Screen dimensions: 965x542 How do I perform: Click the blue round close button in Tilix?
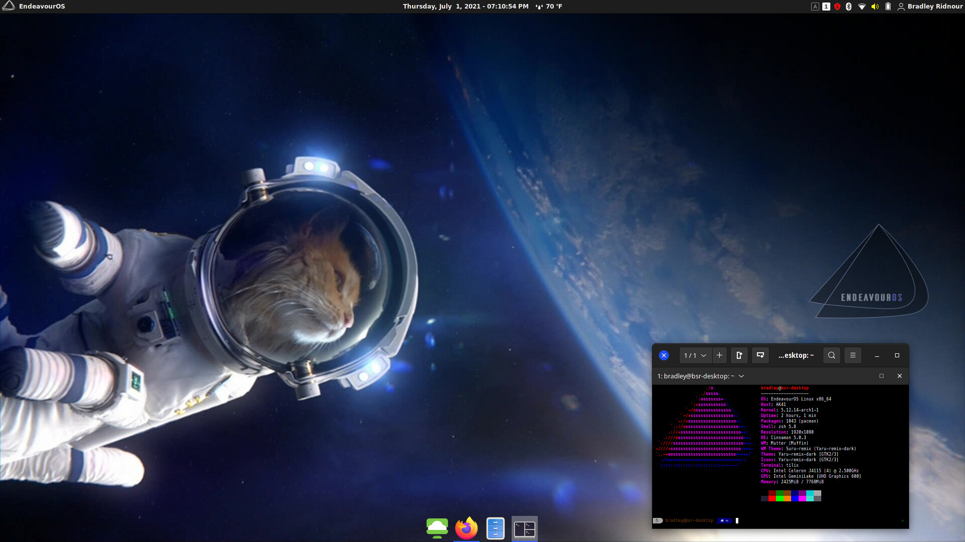click(x=664, y=355)
